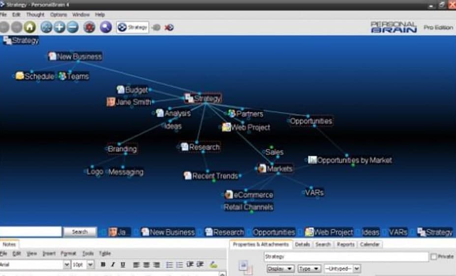Click the search text input field
The image size is (456, 276).
point(31,232)
